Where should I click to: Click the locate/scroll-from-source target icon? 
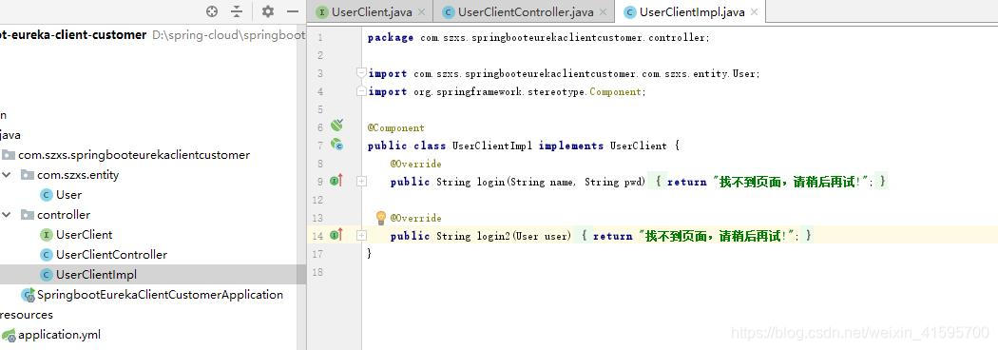click(212, 11)
